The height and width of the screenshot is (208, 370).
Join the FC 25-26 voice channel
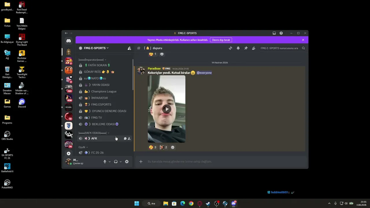point(105,153)
